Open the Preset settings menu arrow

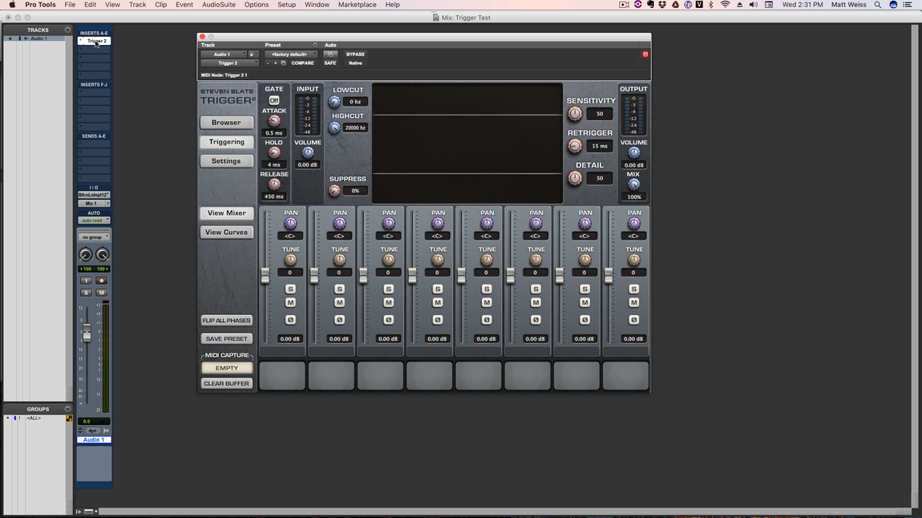[315, 45]
